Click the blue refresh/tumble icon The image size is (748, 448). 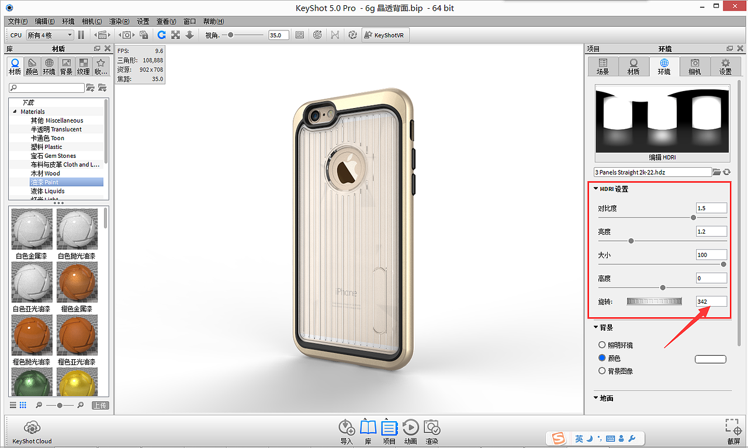[x=162, y=35]
